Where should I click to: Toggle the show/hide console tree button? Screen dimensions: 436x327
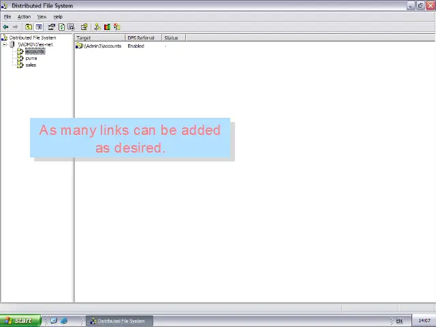(x=39, y=27)
